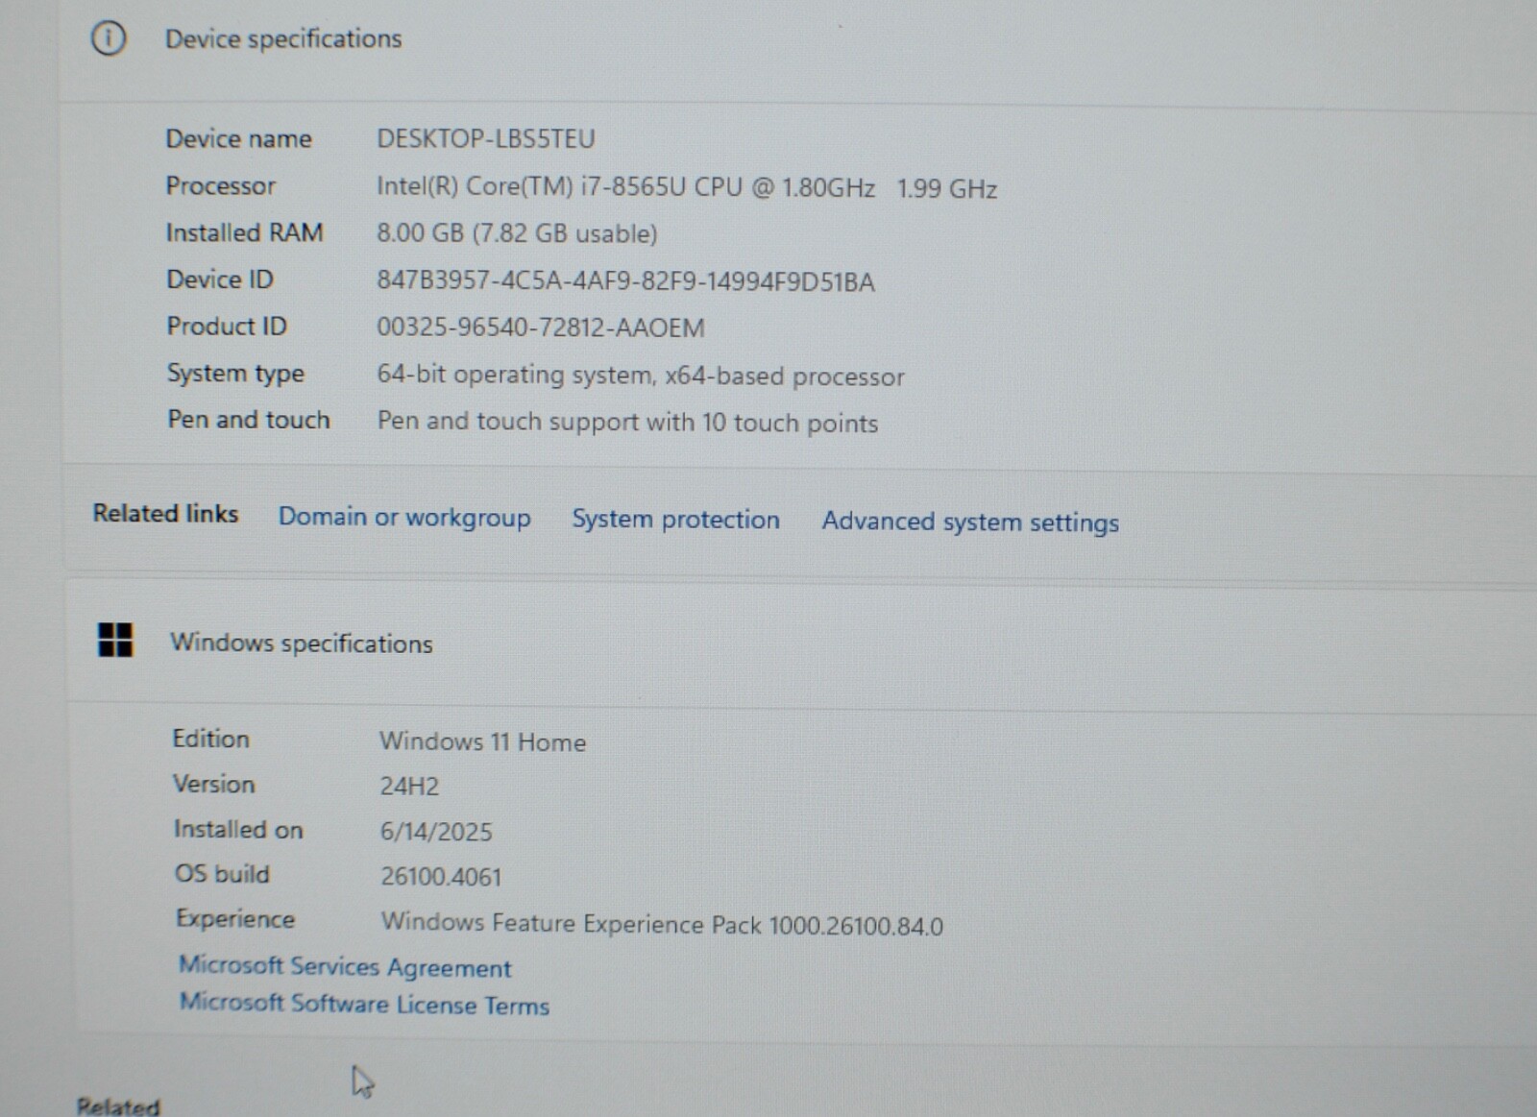Click the Device name label

coord(238,138)
